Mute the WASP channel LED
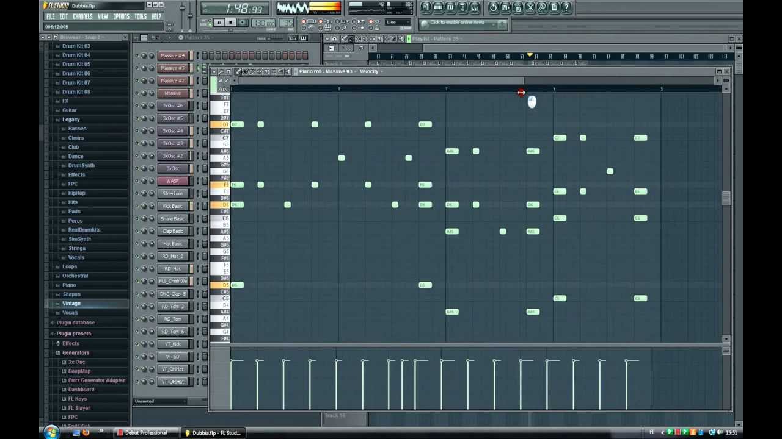The width and height of the screenshot is (782, 439). pyautogui.click(x=137, y=181)
